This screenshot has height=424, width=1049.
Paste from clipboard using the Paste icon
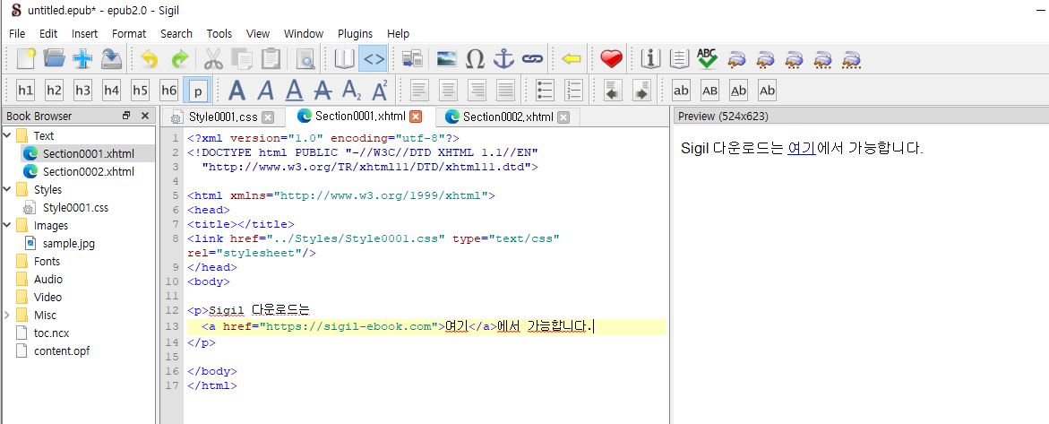(x=271, y=59)
